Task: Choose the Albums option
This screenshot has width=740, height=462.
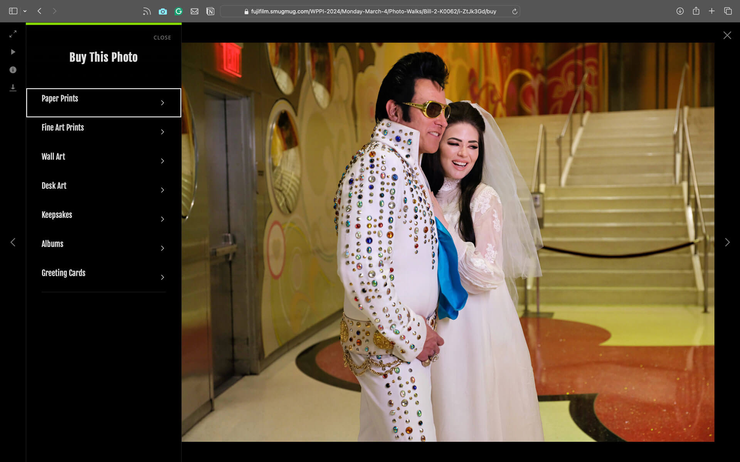Action: [103, 248]
